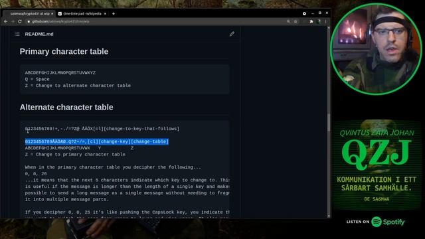
Task: Open the README table of contents
Action: 17,34
